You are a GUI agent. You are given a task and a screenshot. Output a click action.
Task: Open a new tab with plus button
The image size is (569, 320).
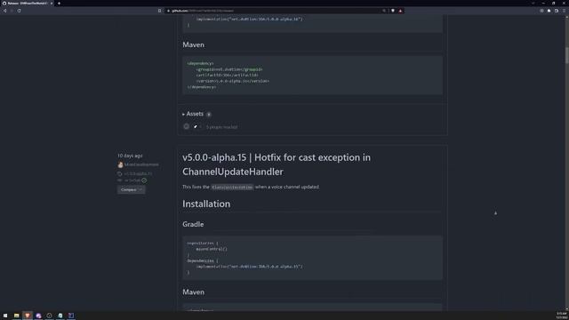[60, 4]
